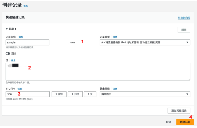Set TTL with the 1 分钟 button
Image resolution: width=197 pixels, height=128 pixels.
59,94
